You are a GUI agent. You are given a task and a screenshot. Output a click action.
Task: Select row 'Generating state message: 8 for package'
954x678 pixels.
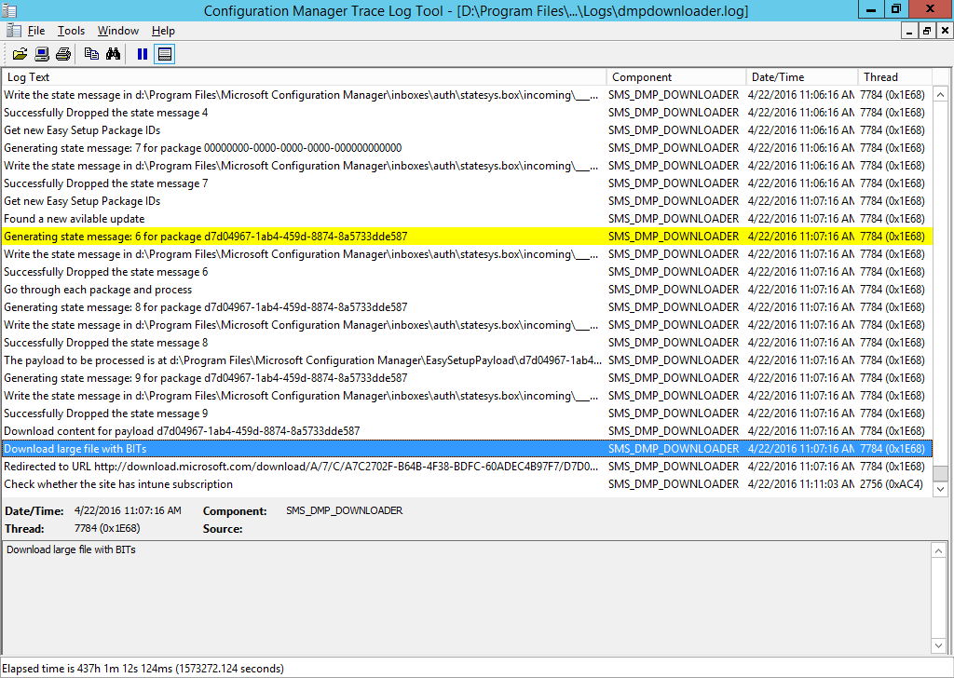tap(467, 307)
